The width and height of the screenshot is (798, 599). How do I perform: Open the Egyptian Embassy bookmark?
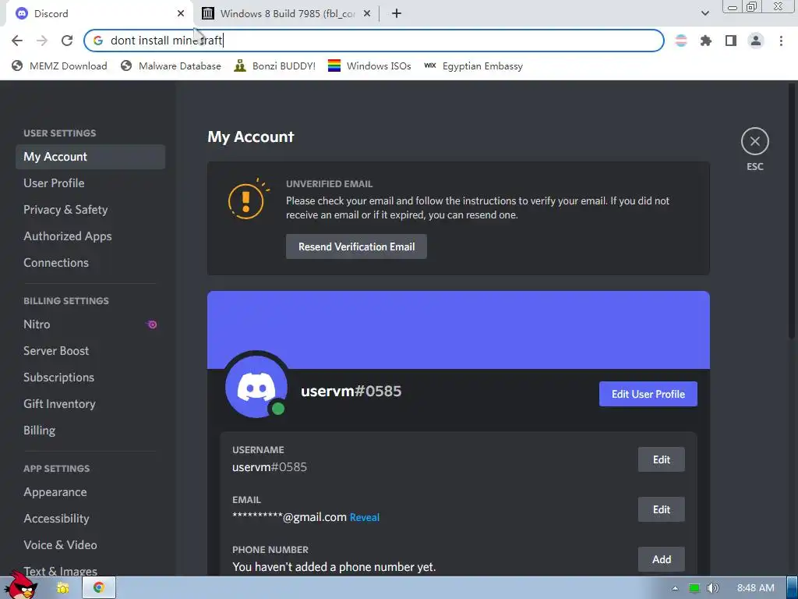(473, 66)
